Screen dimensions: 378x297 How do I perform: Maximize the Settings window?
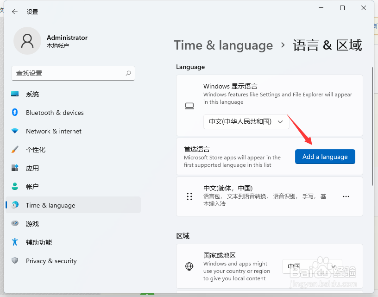pyautogui.click(x=342, y=8)
